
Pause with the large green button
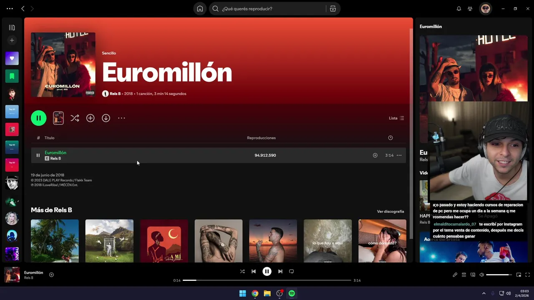38,118
